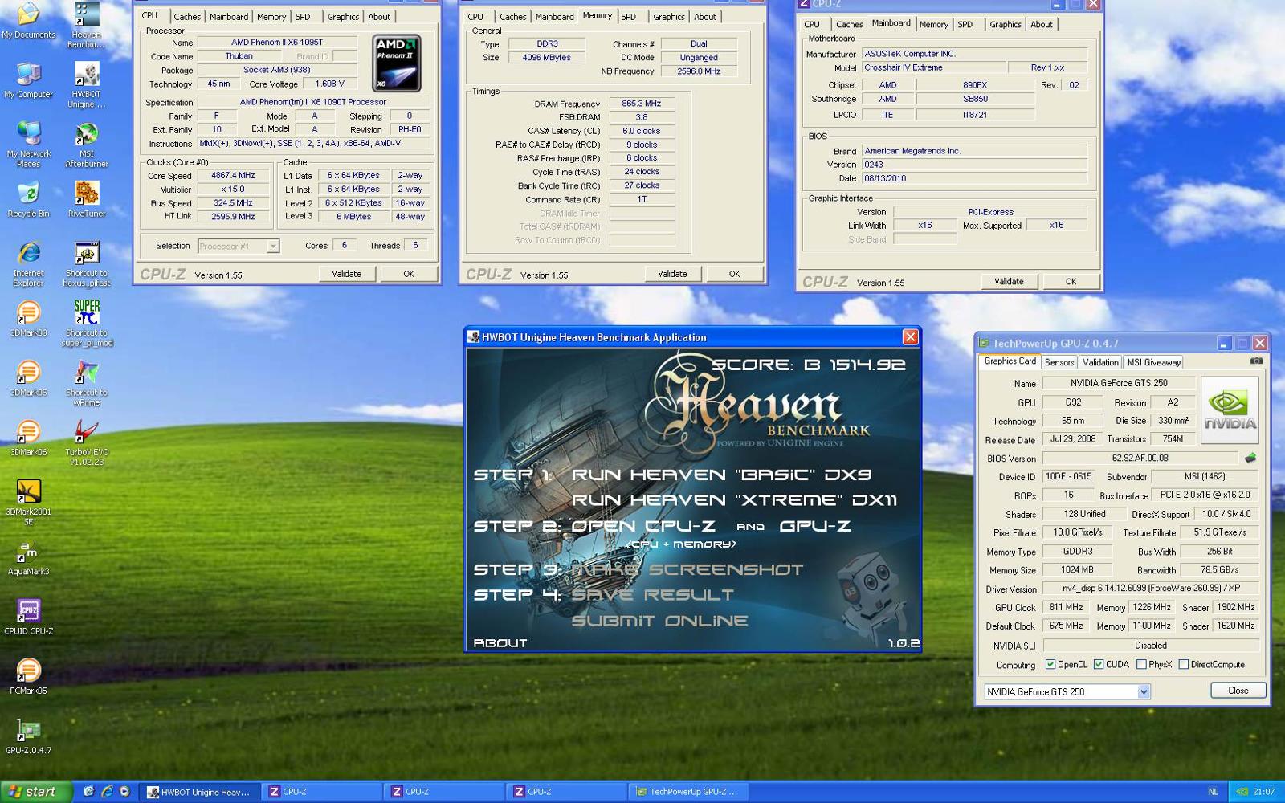The height and width of the screenshot is (803, 1285).
Task: Switch to Caches tab in first CPU-Z window
Action: (187, 17)
